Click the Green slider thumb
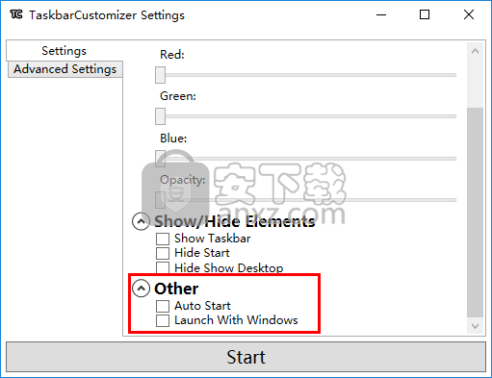Viewport: 492px width, 378px height. point(160,116)
